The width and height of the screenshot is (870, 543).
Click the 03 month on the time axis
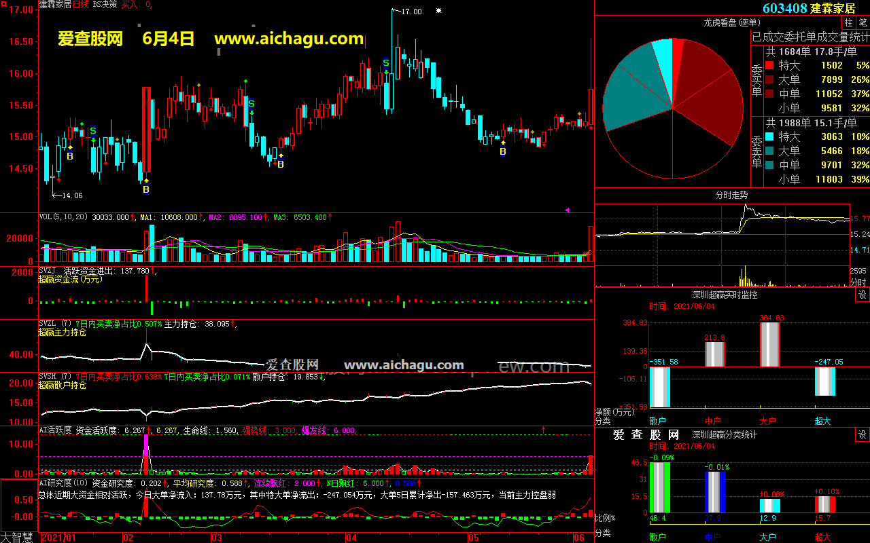pyautogui.click(x=217, y=538)
